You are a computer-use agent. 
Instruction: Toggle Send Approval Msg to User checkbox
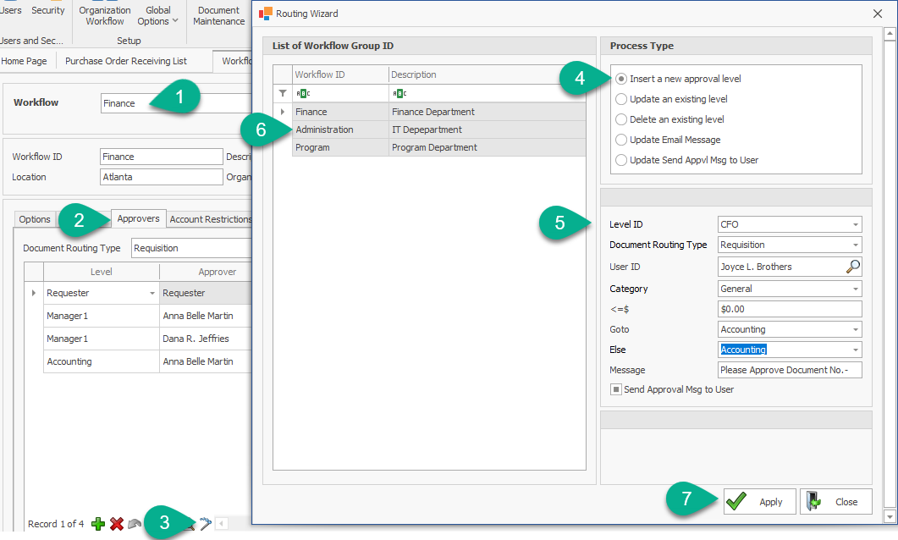pos(615,389)
